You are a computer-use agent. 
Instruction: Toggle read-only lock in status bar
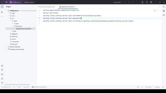[163, 87]
